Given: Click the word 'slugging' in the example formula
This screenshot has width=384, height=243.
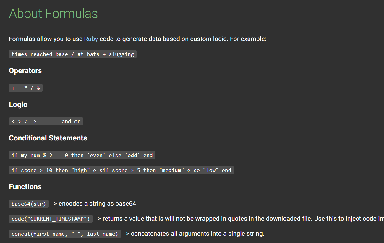Looking at the screenshot, I should click(121, 54).
